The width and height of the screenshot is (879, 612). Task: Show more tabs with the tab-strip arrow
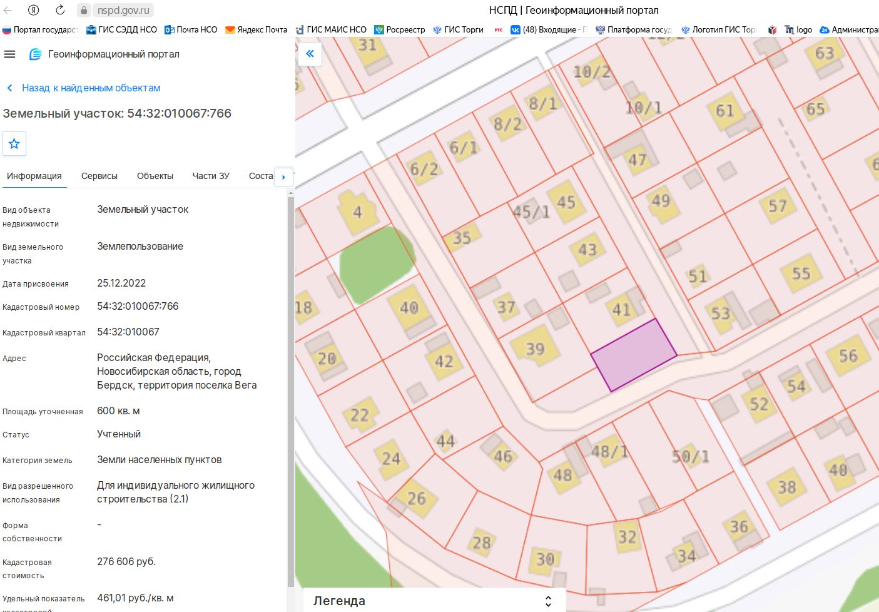[283, 177]
